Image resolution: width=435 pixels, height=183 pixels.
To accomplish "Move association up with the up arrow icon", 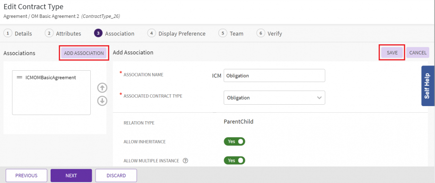I will click(102, 88).
